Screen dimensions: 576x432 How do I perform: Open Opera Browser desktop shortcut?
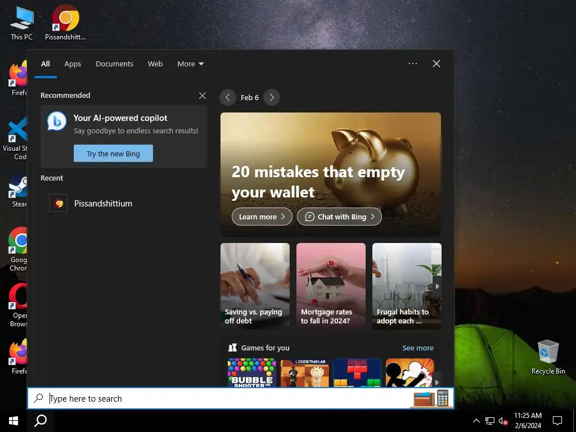[x=17, y=305]
